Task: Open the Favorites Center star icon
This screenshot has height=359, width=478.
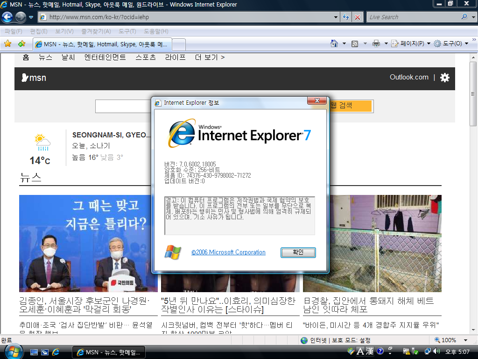Action: (x=7, y=43)
